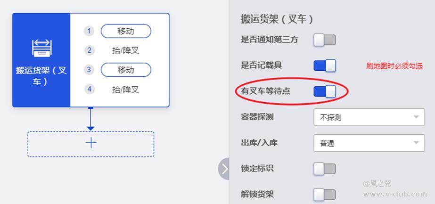The height and width of the screenshot is (204, 435).
Task: Select the first 抬/降叉 step
Action: [126, 50]
